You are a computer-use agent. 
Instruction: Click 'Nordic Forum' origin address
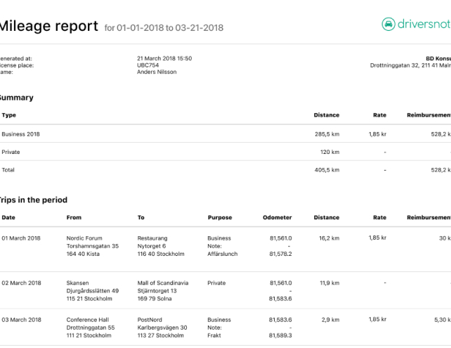click(x=84, y=238)
